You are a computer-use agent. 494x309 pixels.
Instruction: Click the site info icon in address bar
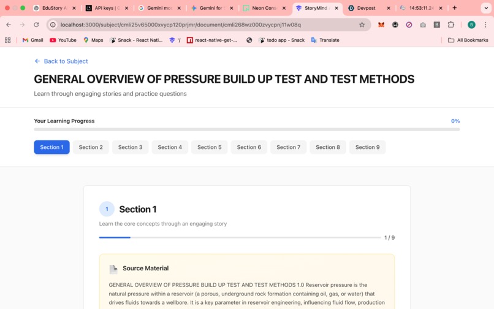coord(53,25)
